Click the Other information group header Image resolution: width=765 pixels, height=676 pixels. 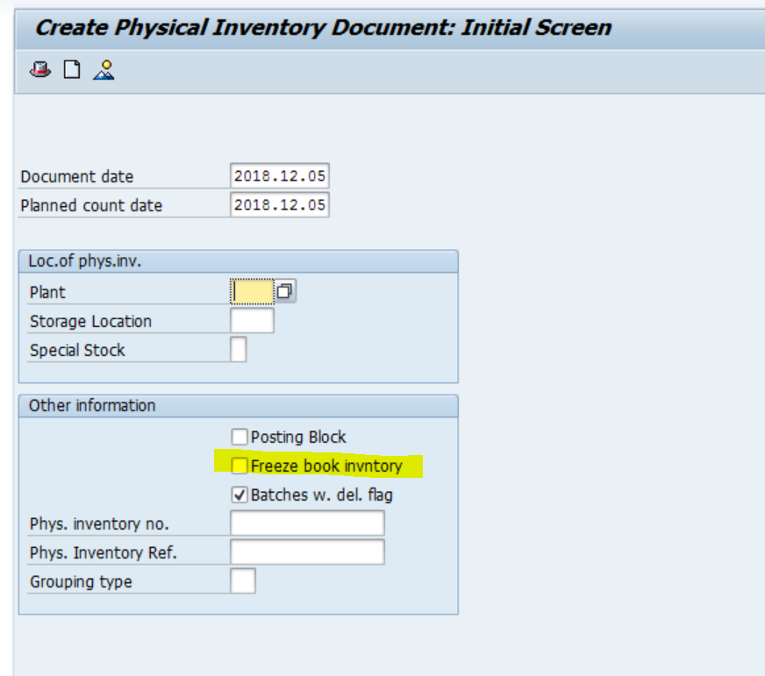point(238,406)
